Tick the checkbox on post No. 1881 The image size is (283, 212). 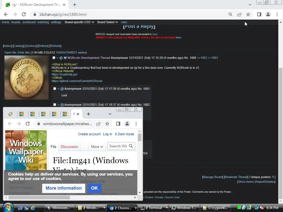pyautogui.click(x=55, y=89)
